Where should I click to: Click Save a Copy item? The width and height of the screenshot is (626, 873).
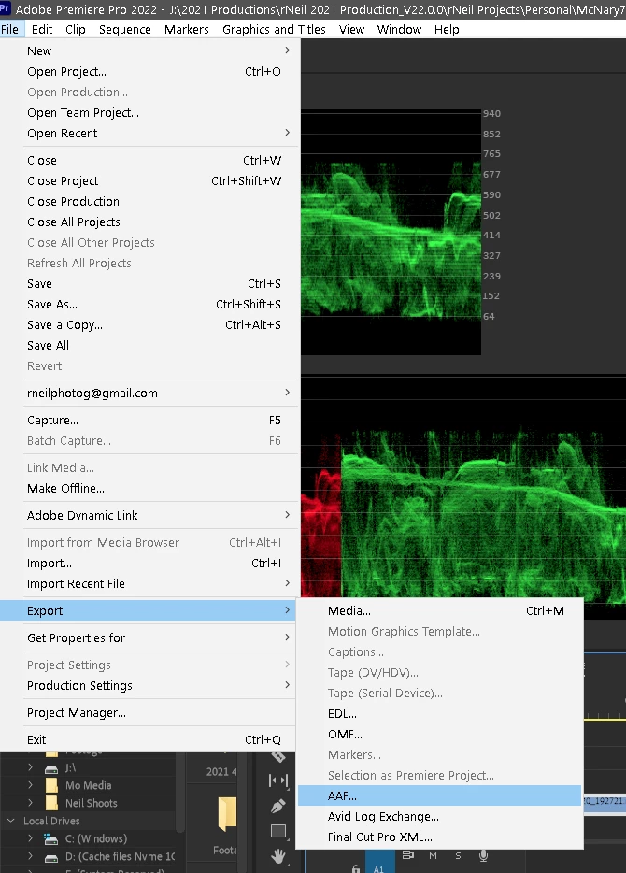point(150,324)
